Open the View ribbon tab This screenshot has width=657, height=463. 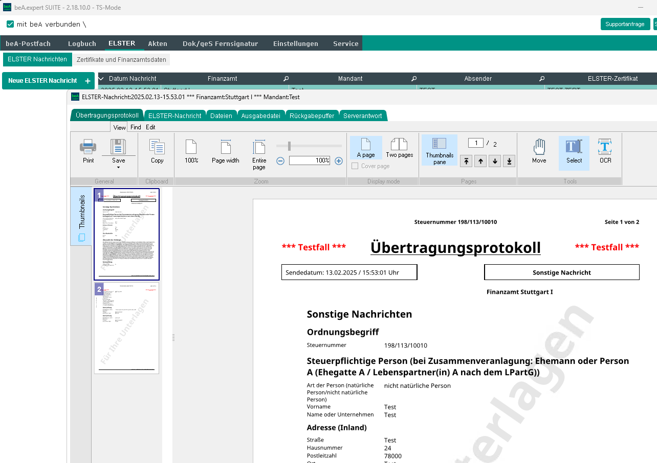[119, 127]
